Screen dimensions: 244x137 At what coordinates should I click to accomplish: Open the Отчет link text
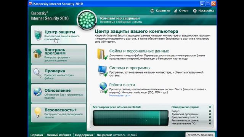coord(183,11)
